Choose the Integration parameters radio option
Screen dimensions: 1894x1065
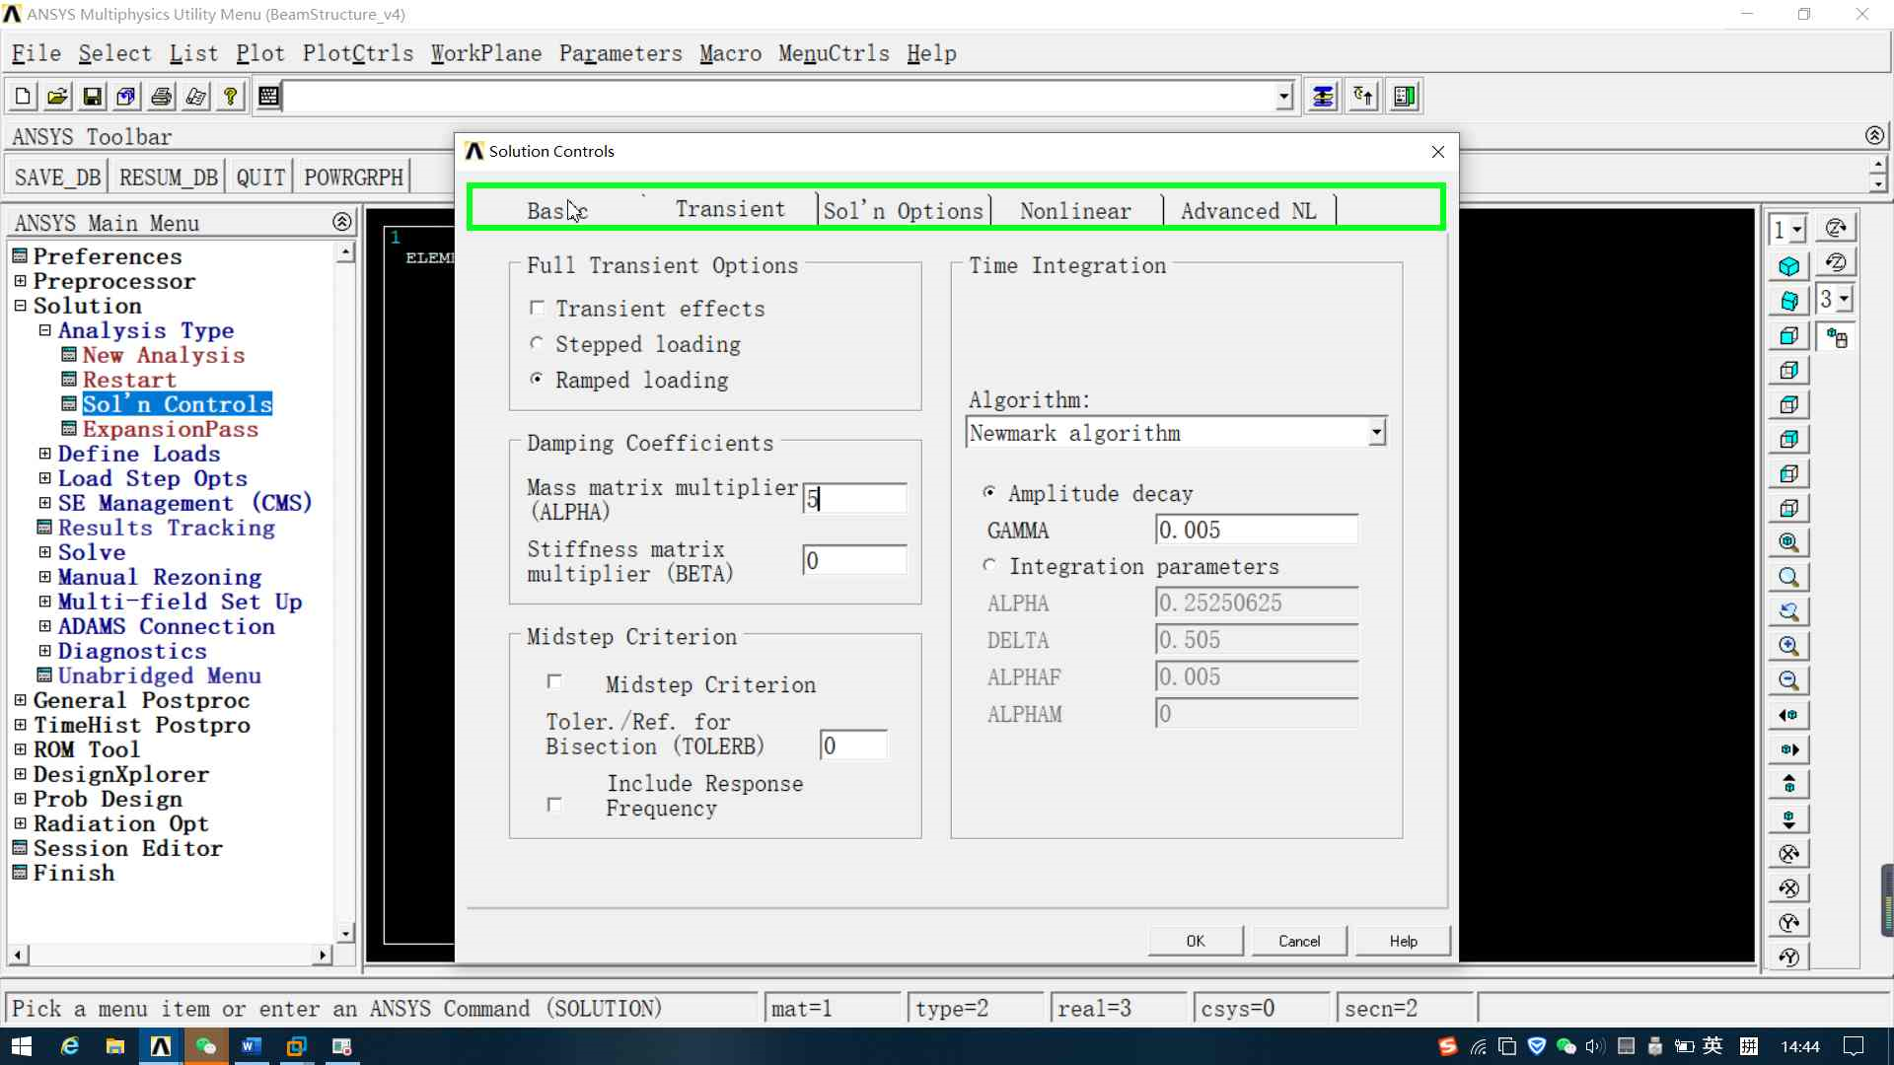(x=989, y=566)
